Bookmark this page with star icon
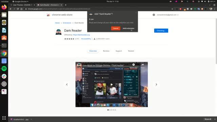This screenshot has width=217, height=122. (x=172, y=9)
